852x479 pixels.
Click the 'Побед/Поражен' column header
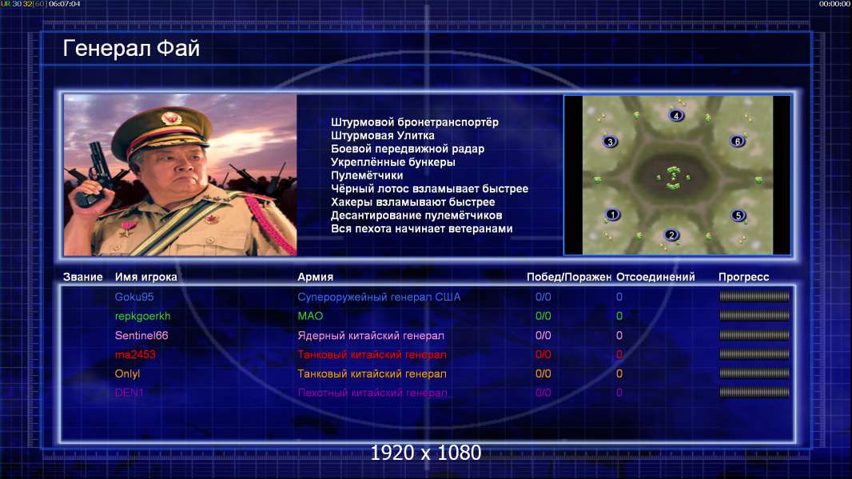pyautogui.click(x=569, y=277)
